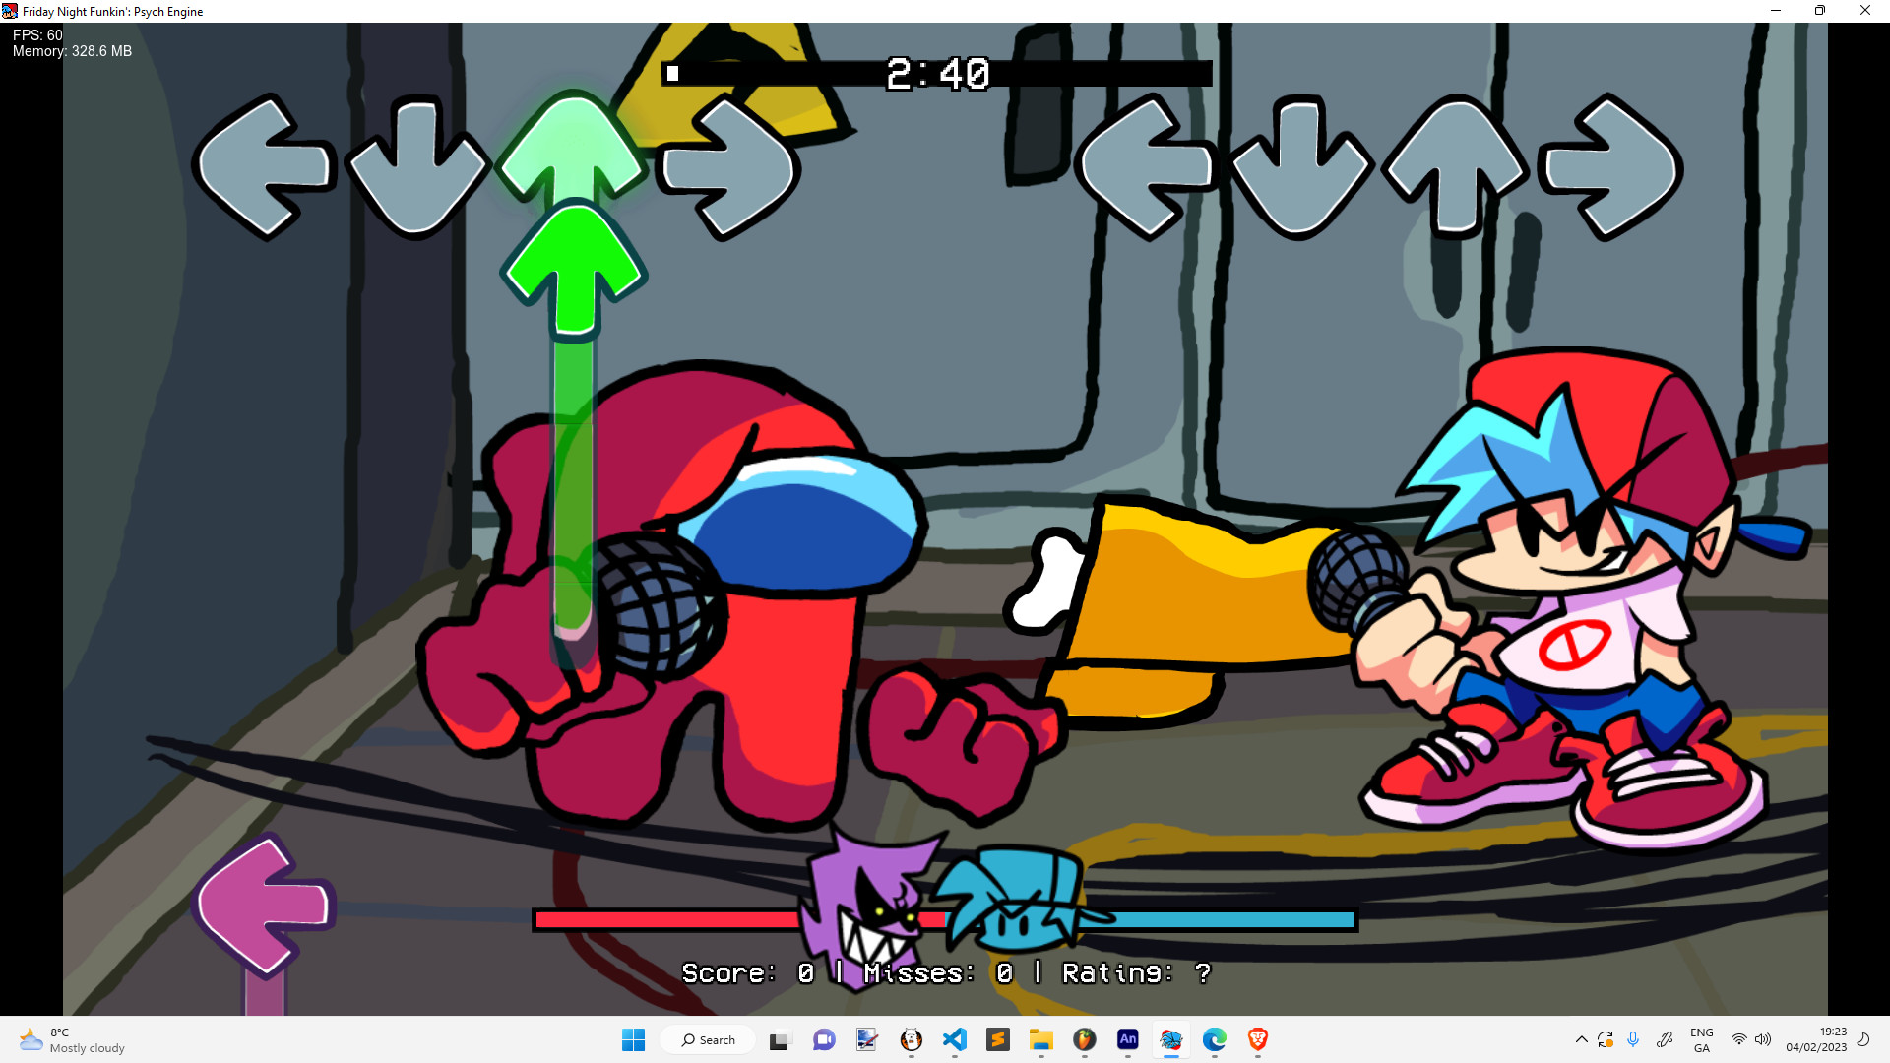
Task: Toggle night light via the moon tray icon
Action: coord(1863,1040)
